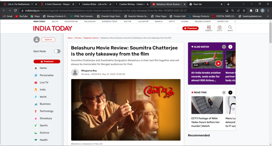Screen dimensions: 272x146
Task: Open the Magazine icon in header
Action: 209,28
